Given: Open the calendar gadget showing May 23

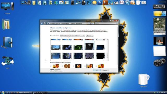Looking at the screenshot, I should 159,7.
